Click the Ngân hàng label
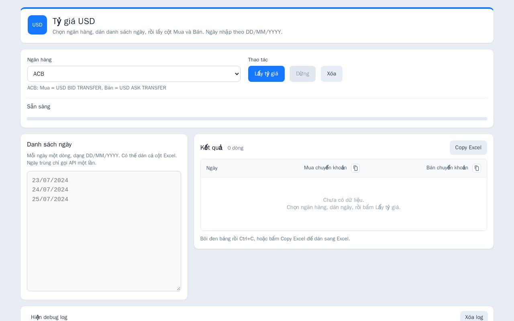 point(39,60)
